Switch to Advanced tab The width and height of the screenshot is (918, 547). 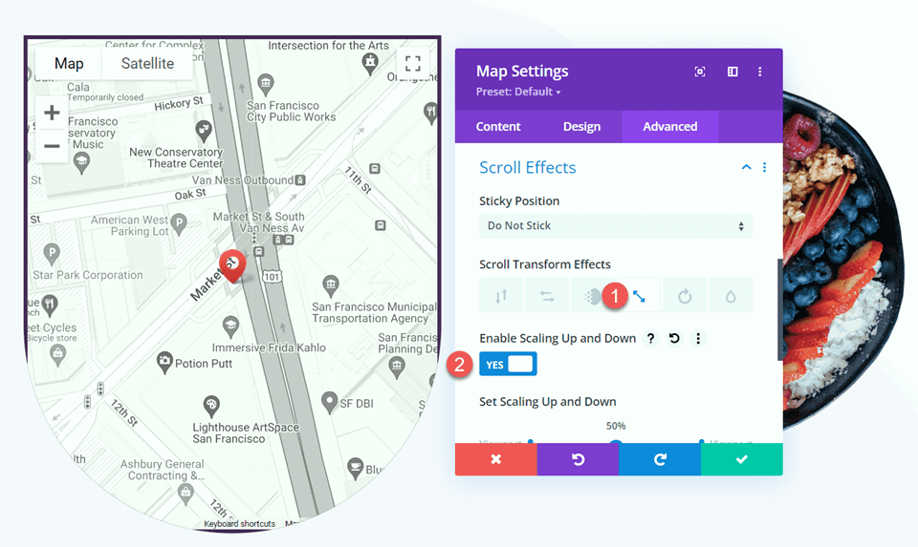[669, 126]
